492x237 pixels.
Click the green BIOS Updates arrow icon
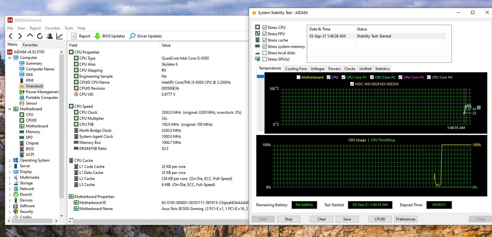click(x=98, y=36)
